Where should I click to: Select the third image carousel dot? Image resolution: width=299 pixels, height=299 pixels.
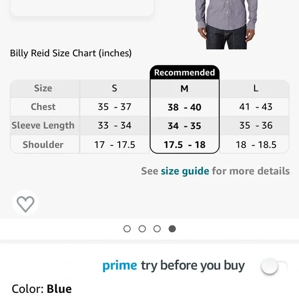click(157, 229)
